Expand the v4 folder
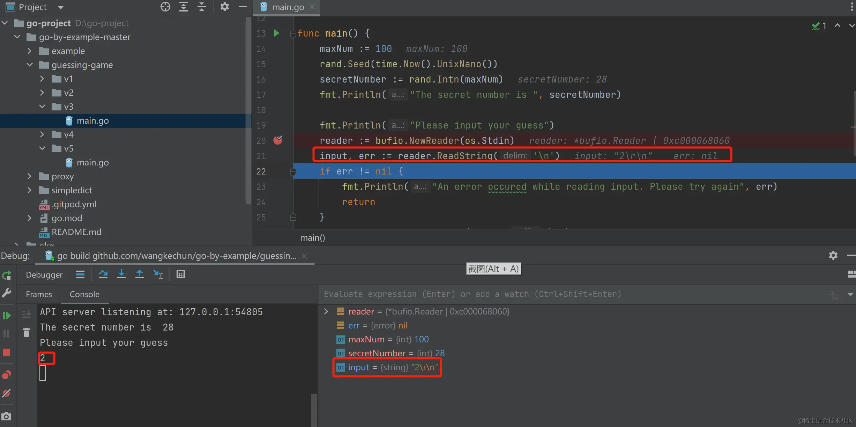Screen dimensions: 856x427 coord(42,134)
